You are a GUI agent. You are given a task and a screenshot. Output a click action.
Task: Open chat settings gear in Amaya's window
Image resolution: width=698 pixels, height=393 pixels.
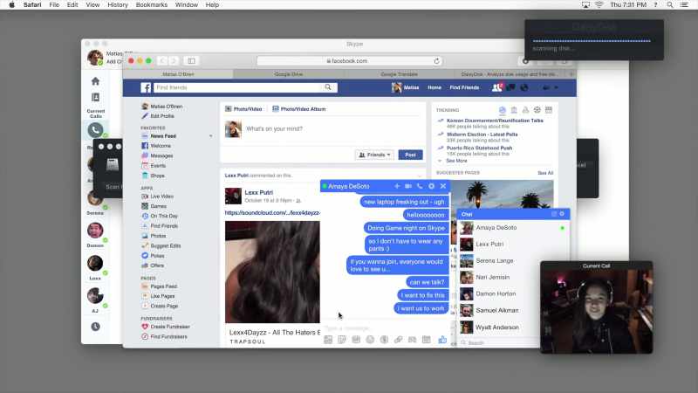point(431,186)
